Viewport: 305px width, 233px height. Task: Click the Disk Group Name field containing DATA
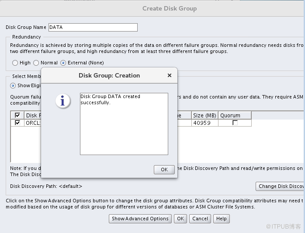(x=93, y=27)
